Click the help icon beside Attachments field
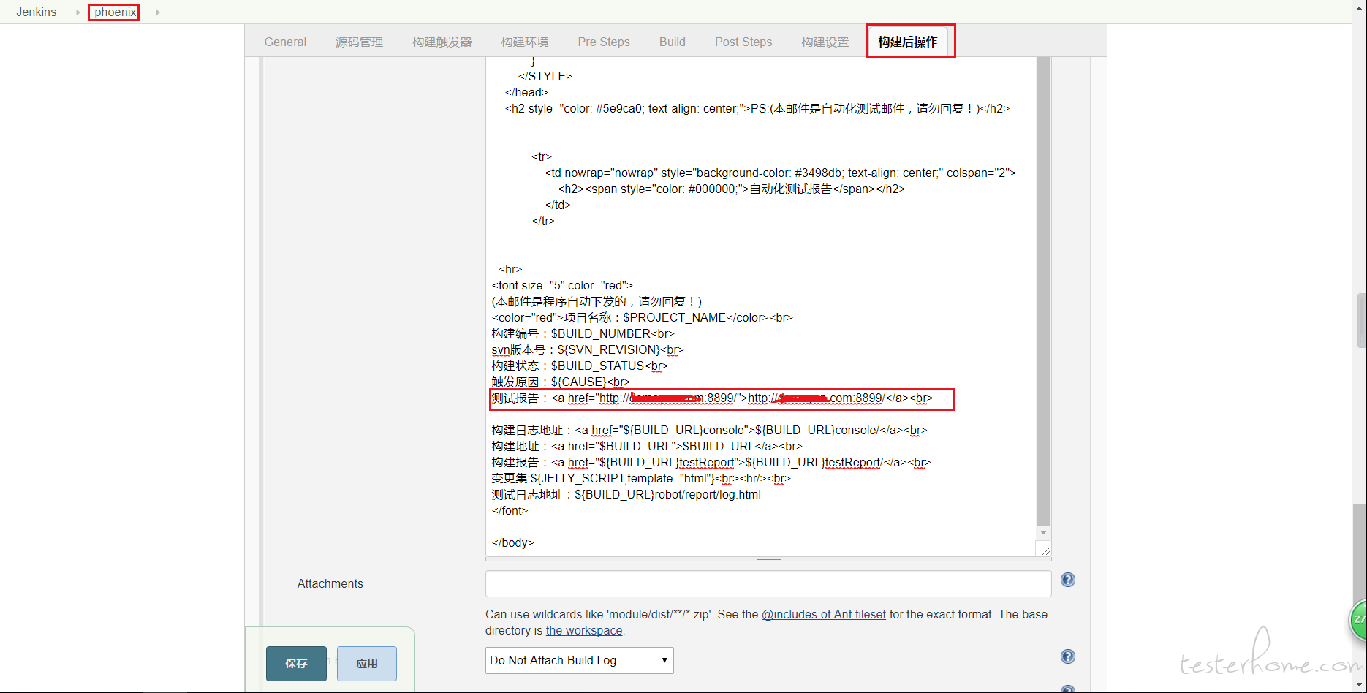Image resolution: width=1367 pixels, height=693 pixels. click(1067, 580)
